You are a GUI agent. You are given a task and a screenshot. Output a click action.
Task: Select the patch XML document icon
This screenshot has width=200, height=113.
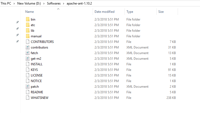[x=28, y=87]
